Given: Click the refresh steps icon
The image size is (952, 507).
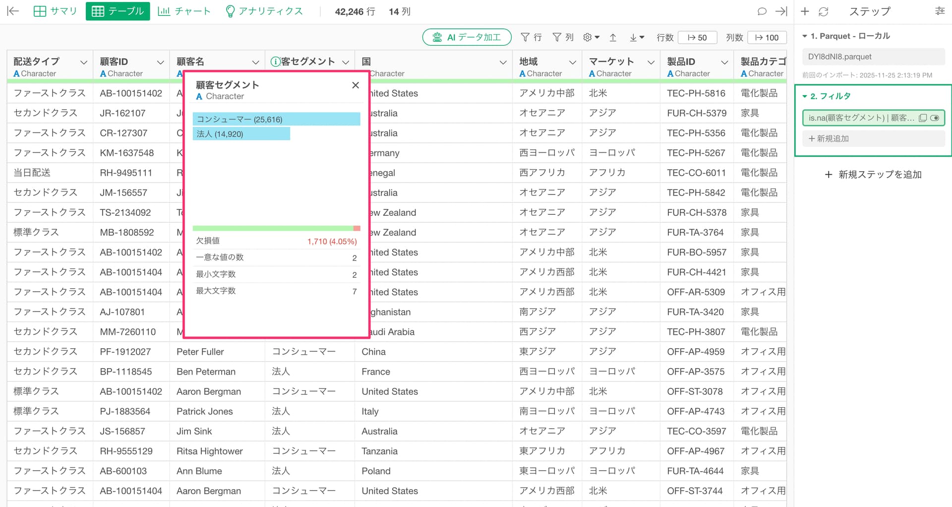Looking at the screenshot, I should tap(824, 11).
